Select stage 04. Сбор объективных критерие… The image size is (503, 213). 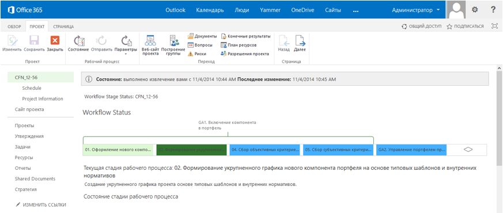[x=264, y=150]
